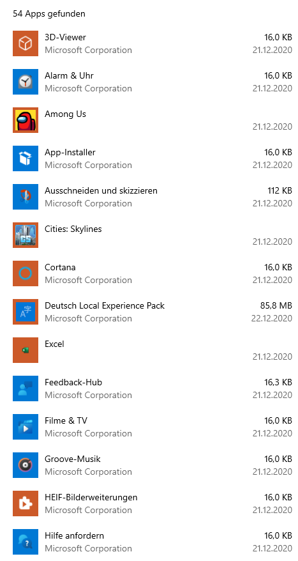298x561 pixels.
Task: Select the Excel app icon
Action: (x=26, y=350)
